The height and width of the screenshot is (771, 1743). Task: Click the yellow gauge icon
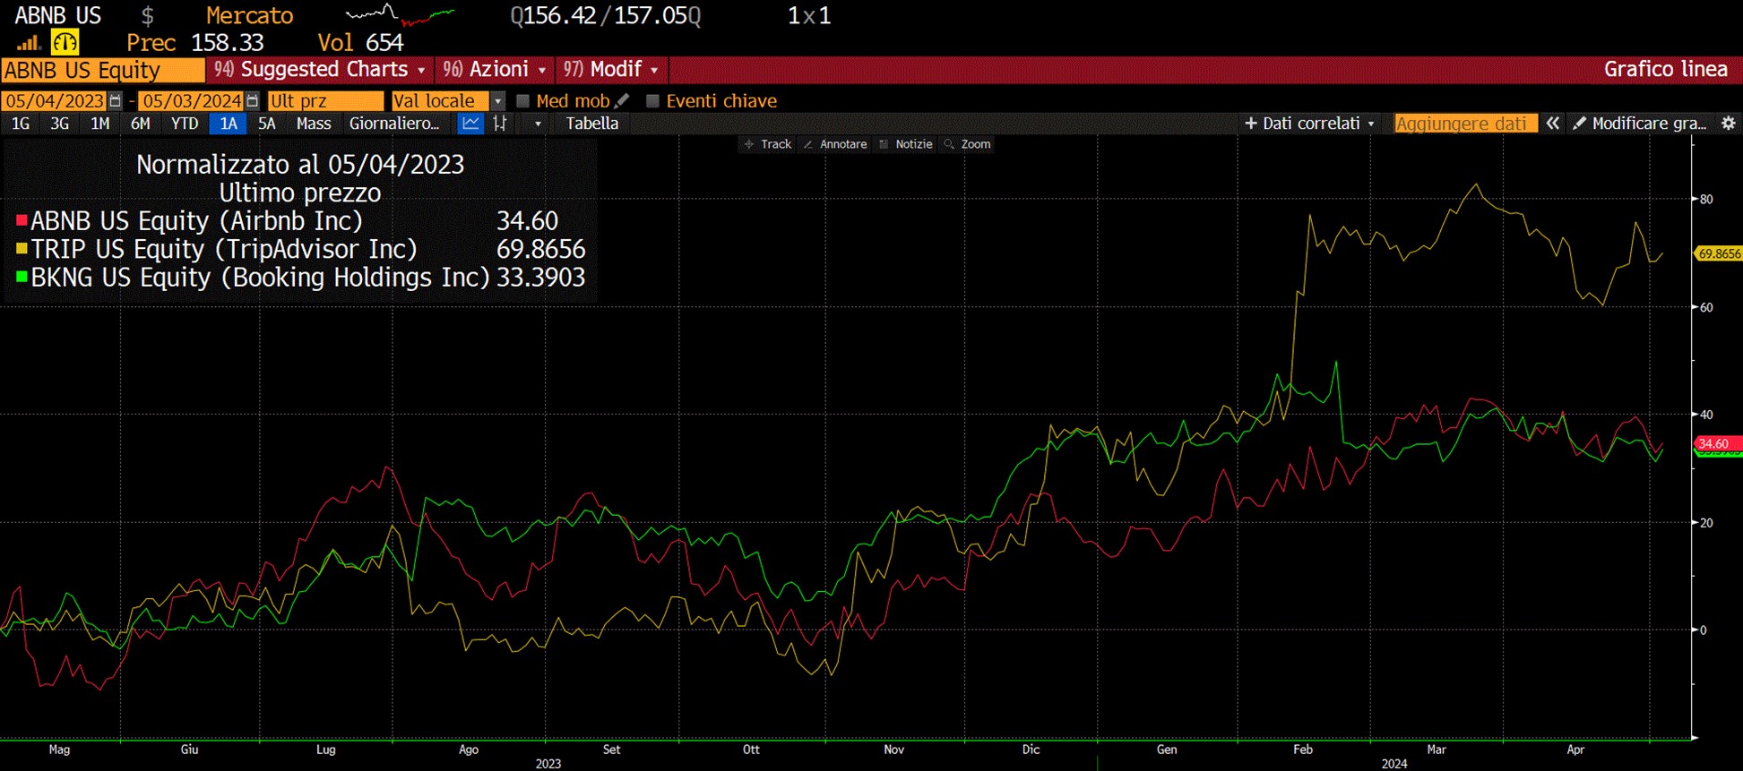[x=65, y=41]
